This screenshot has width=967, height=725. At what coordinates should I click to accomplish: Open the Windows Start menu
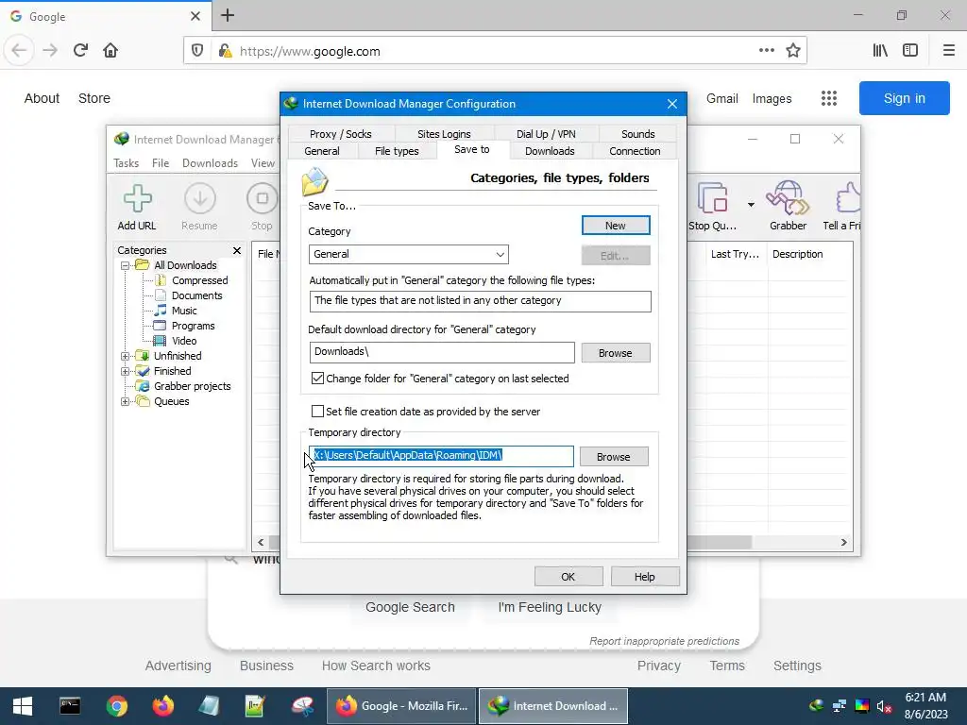pos(23,706)
